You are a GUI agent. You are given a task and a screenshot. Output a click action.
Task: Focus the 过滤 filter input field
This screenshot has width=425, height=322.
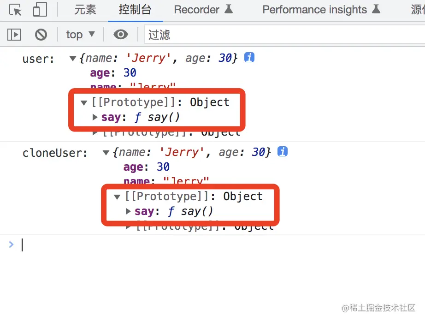point(284,35)
